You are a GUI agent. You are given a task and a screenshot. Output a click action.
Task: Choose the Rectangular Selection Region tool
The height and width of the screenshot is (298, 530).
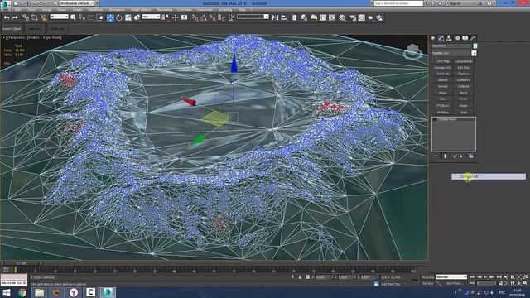(x=91, y=17)
